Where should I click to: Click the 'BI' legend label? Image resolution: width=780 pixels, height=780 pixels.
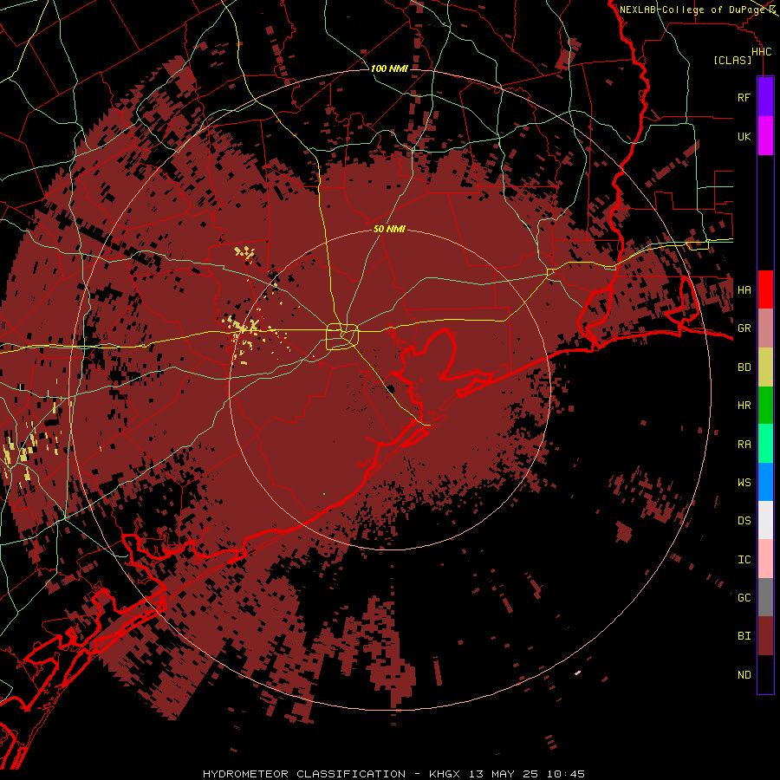[744, 636]
